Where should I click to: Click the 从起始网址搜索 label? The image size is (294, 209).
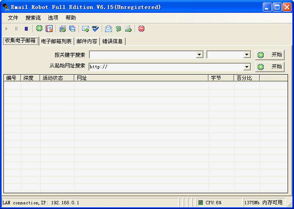(67, 66)
